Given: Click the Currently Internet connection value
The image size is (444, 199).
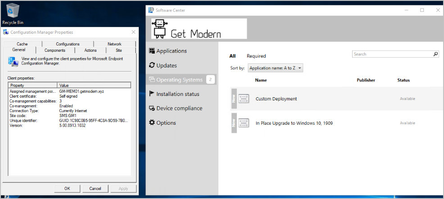Looking at the screenshot, I should [x=73, y=111].
